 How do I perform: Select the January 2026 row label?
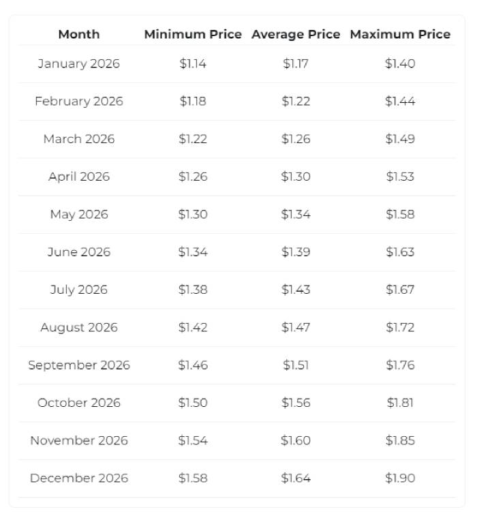(x=78, y=64)
